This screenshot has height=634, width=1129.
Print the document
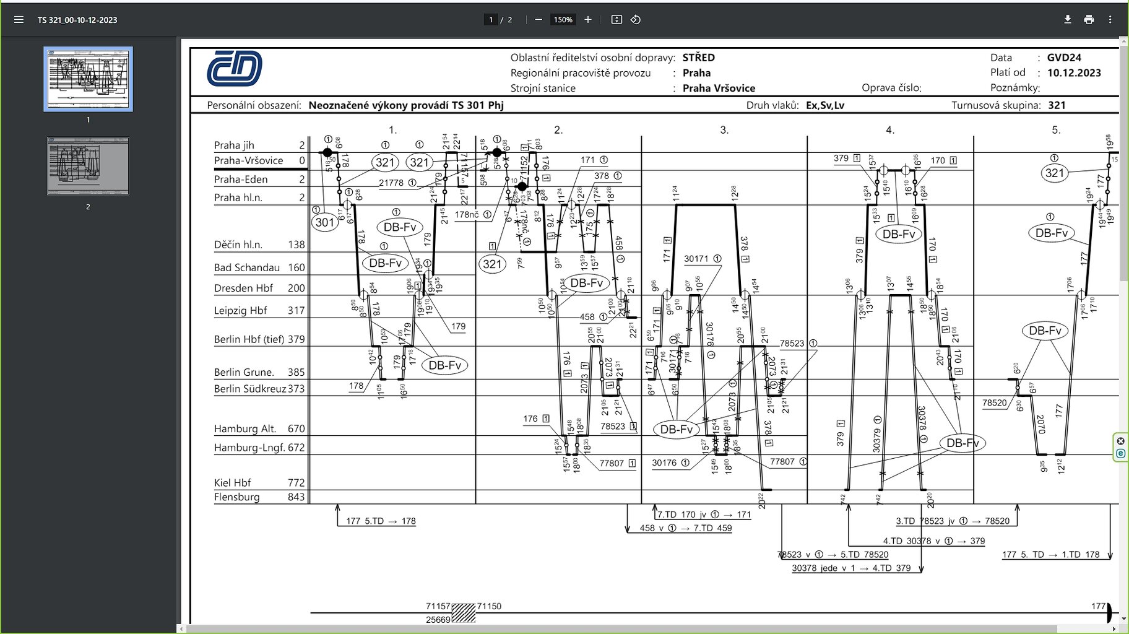pyautogui.click(x=1089, y=20)
